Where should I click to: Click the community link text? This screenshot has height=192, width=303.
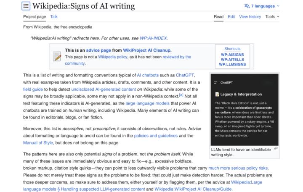[x=75, y=63]
